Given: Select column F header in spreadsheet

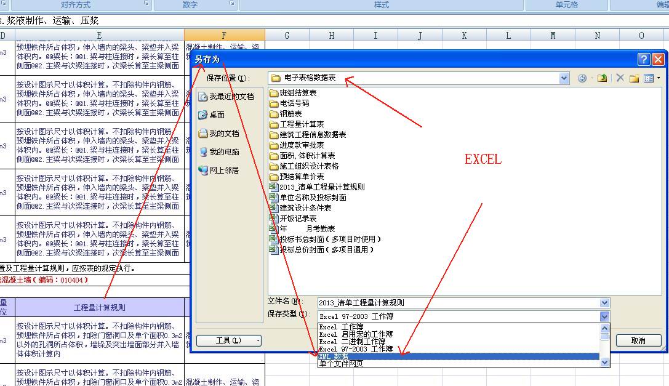Looking at the screenshot, I should (x=225, y=36).
